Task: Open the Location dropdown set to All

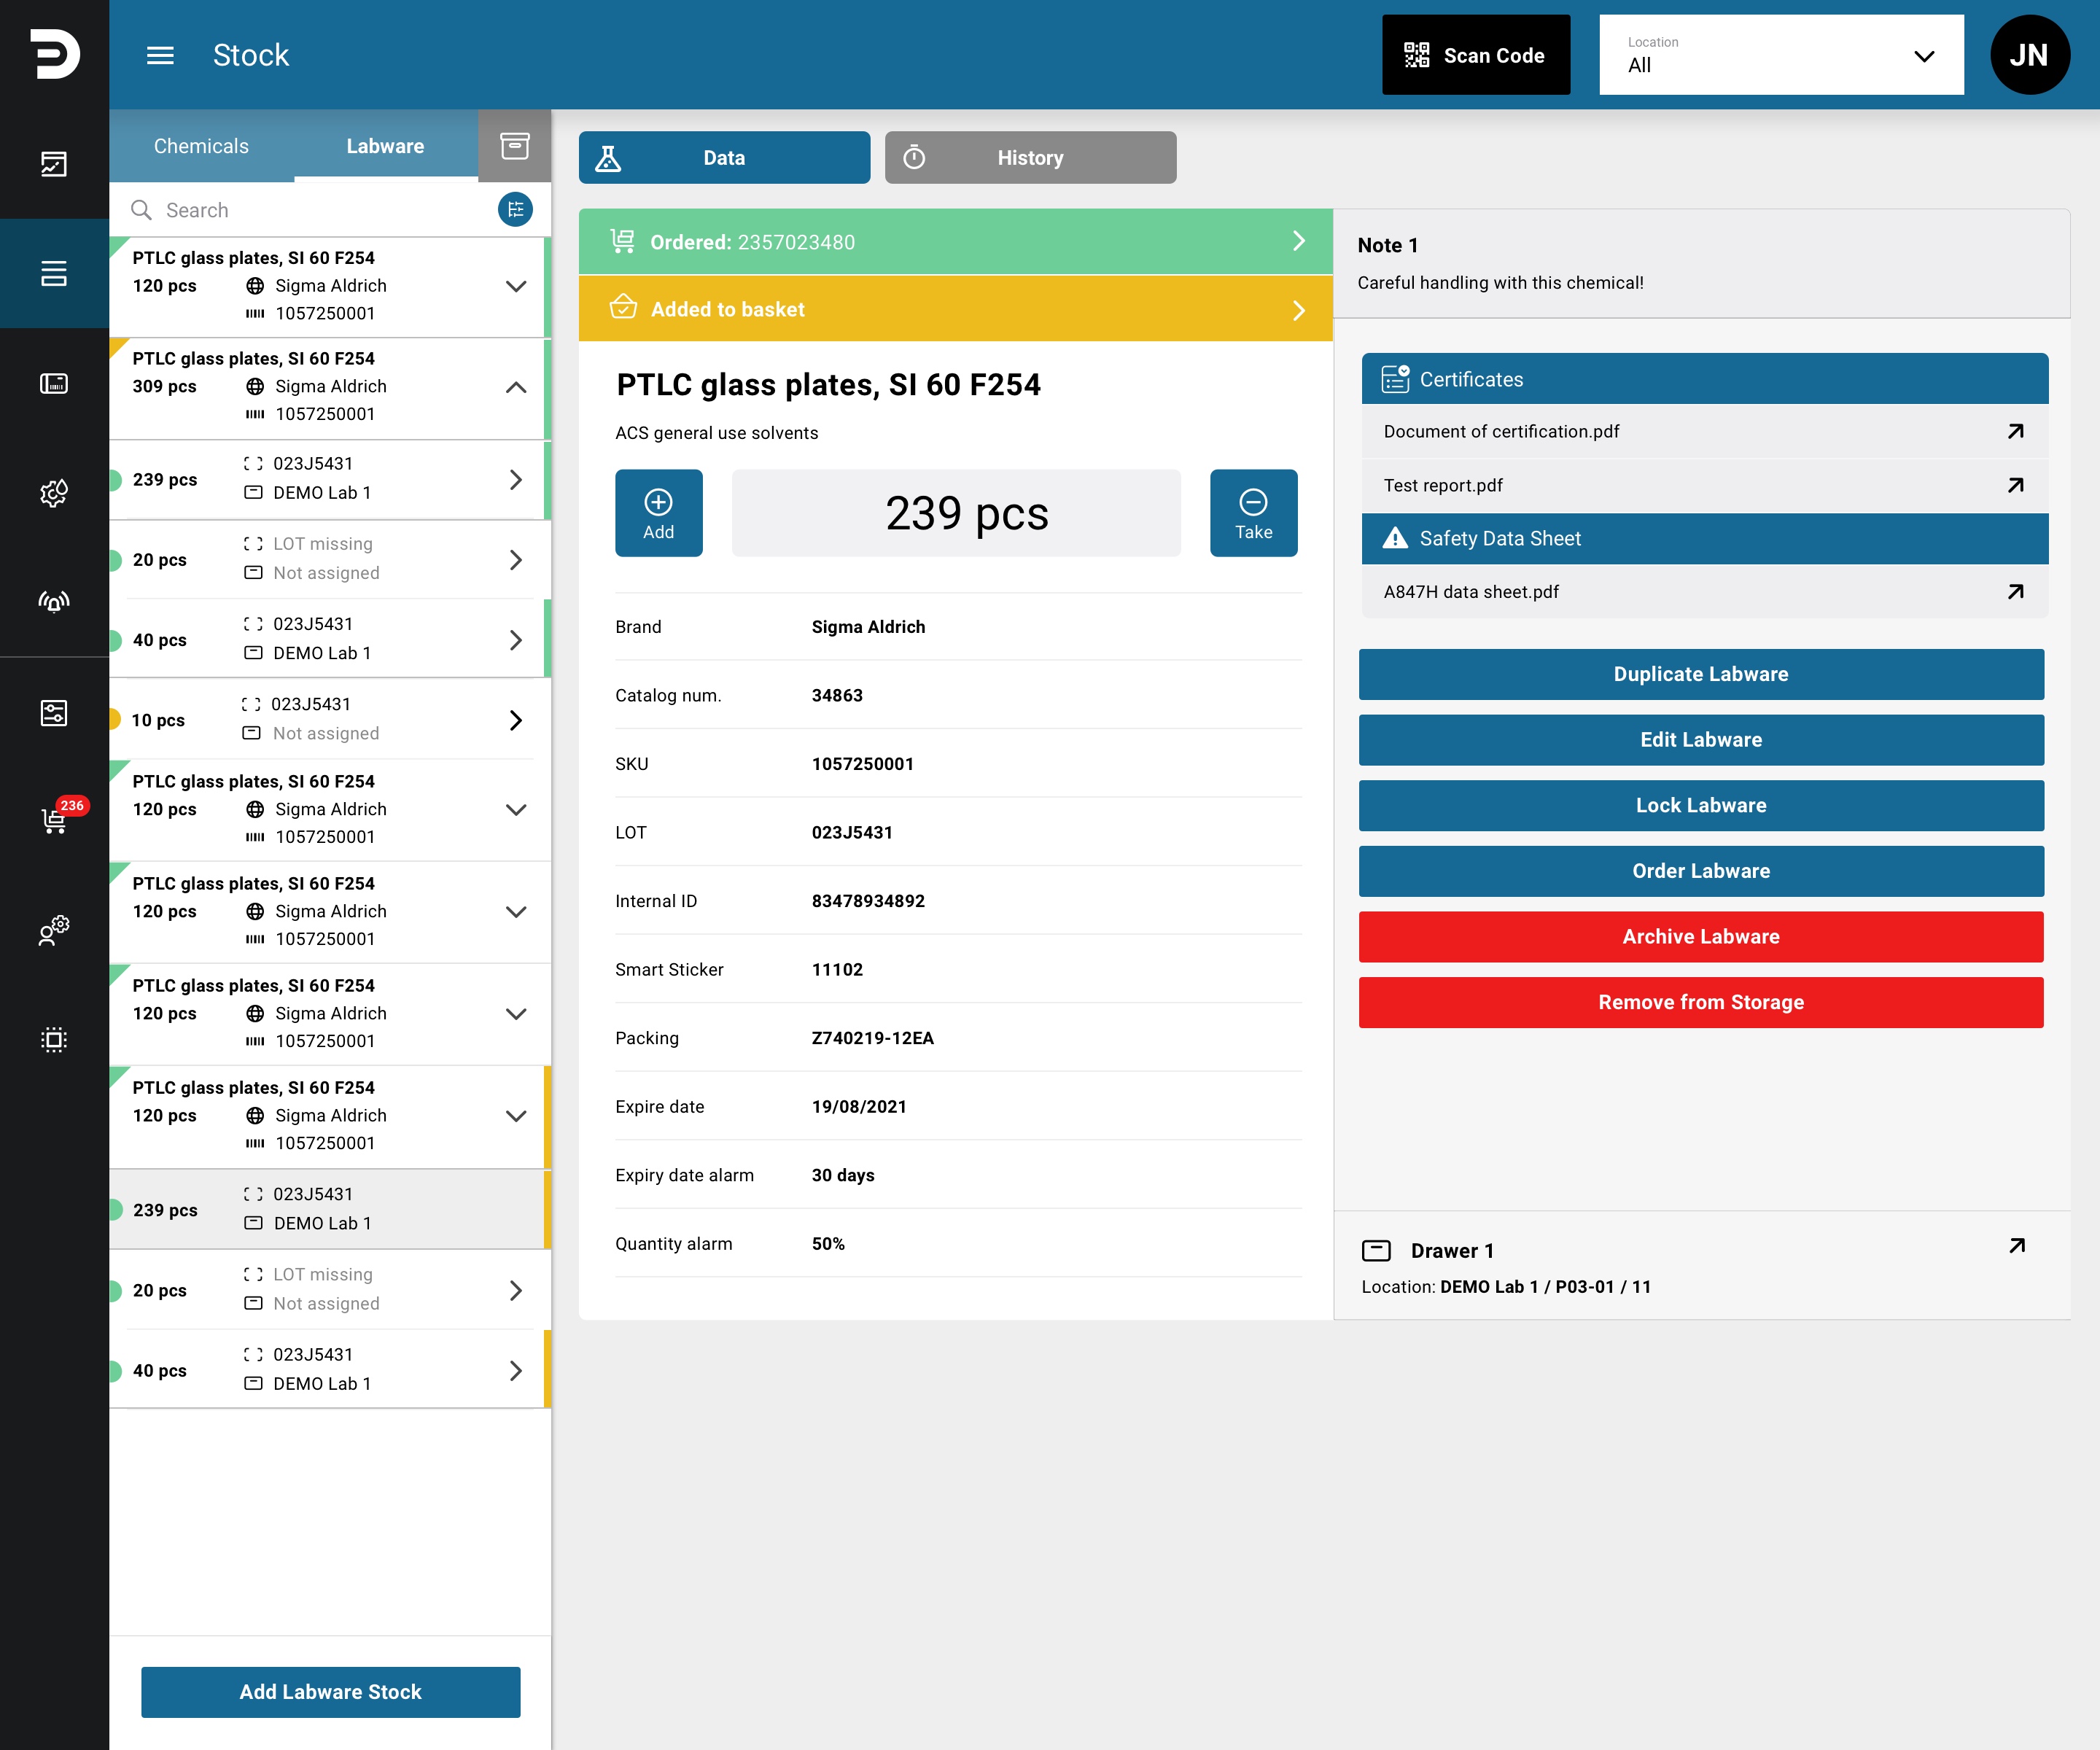Action: [x=1781, y=55]
